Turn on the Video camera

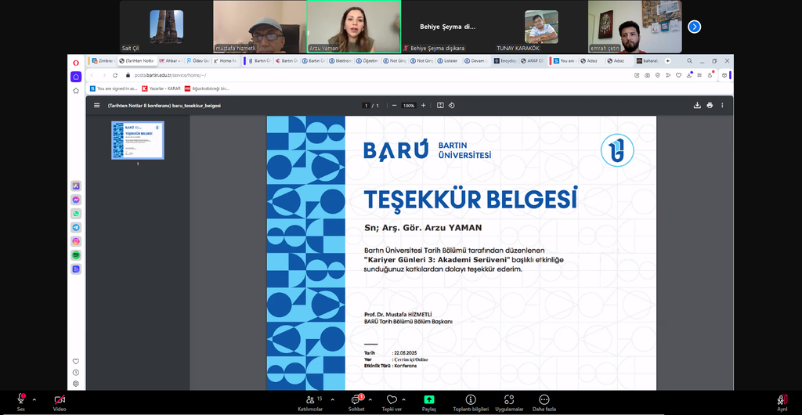click(x=60, y=401)
